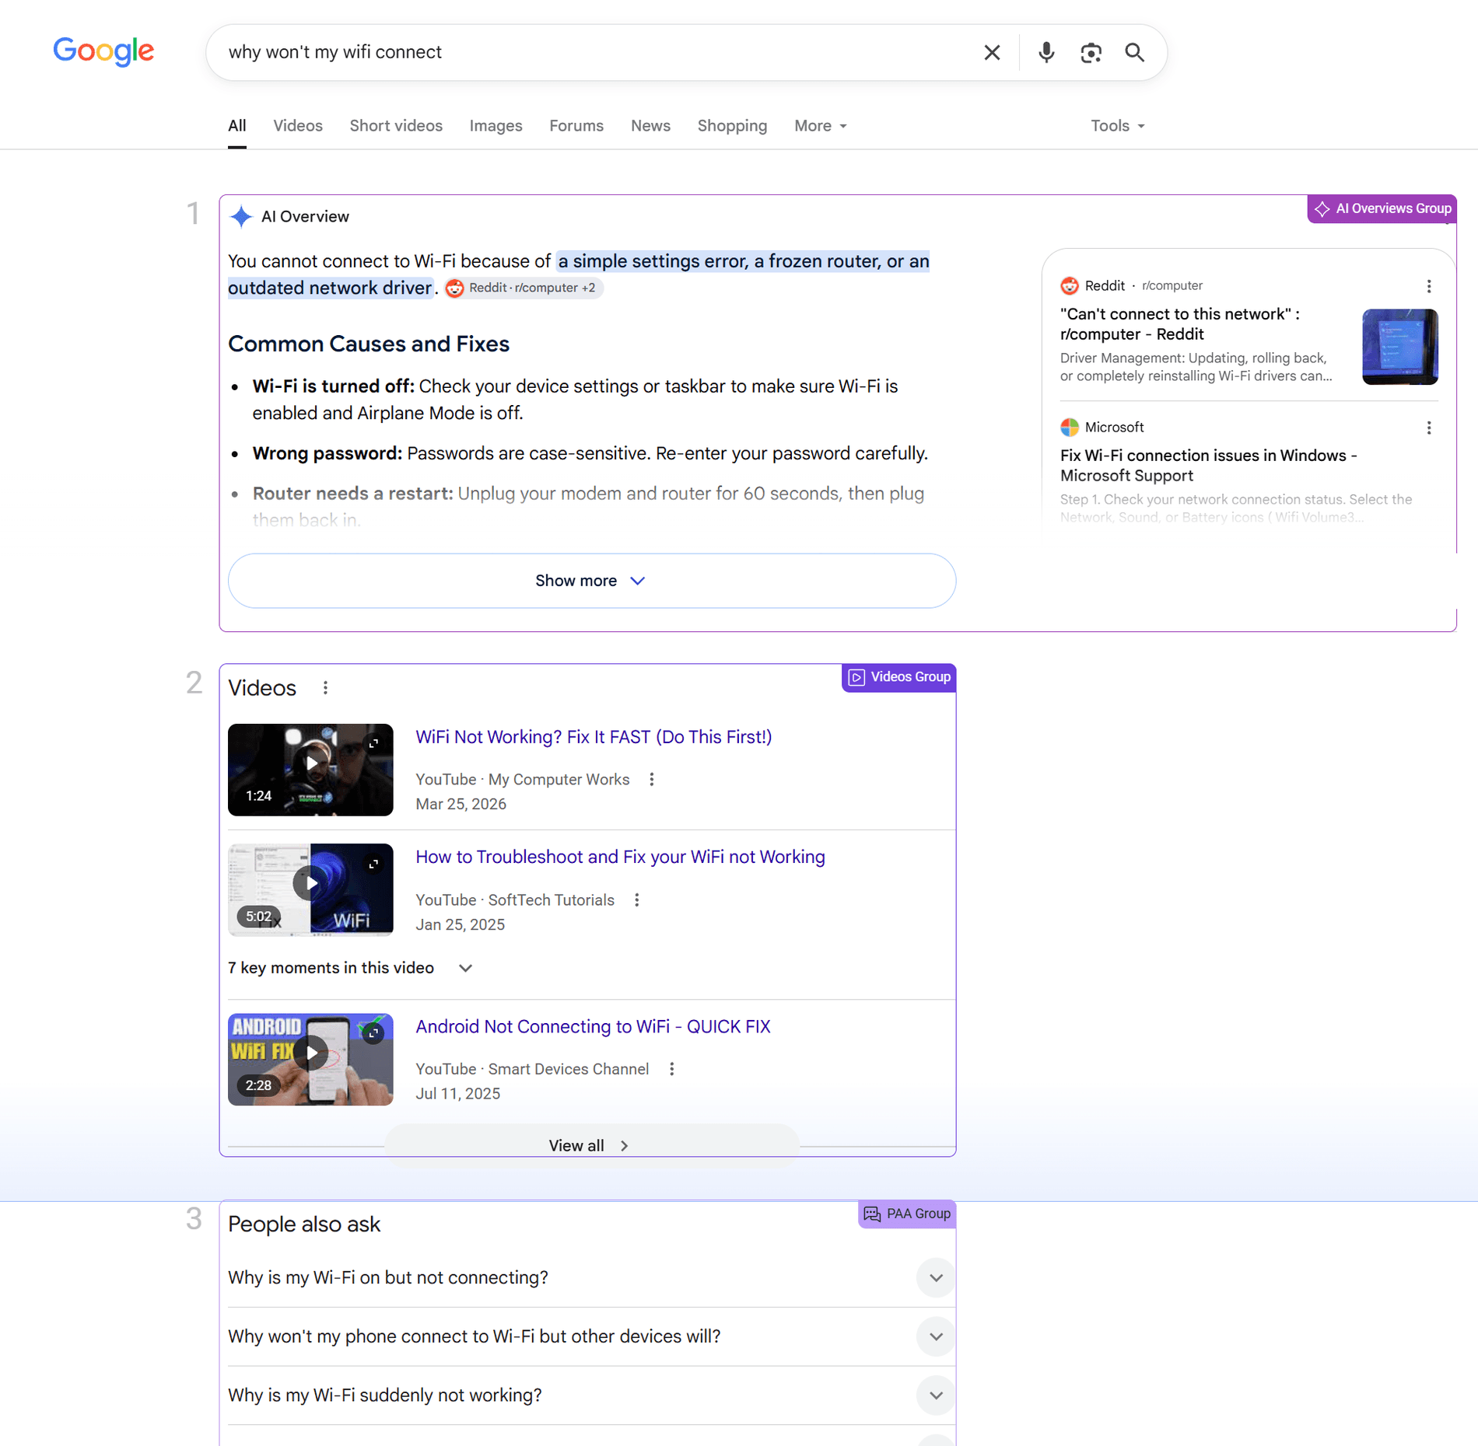The width and height of the screenshot is (1478, 1446).
Task: Play the 2:28 Android WiFi Fix thumbnail
Action: [x=310, y=1059]
